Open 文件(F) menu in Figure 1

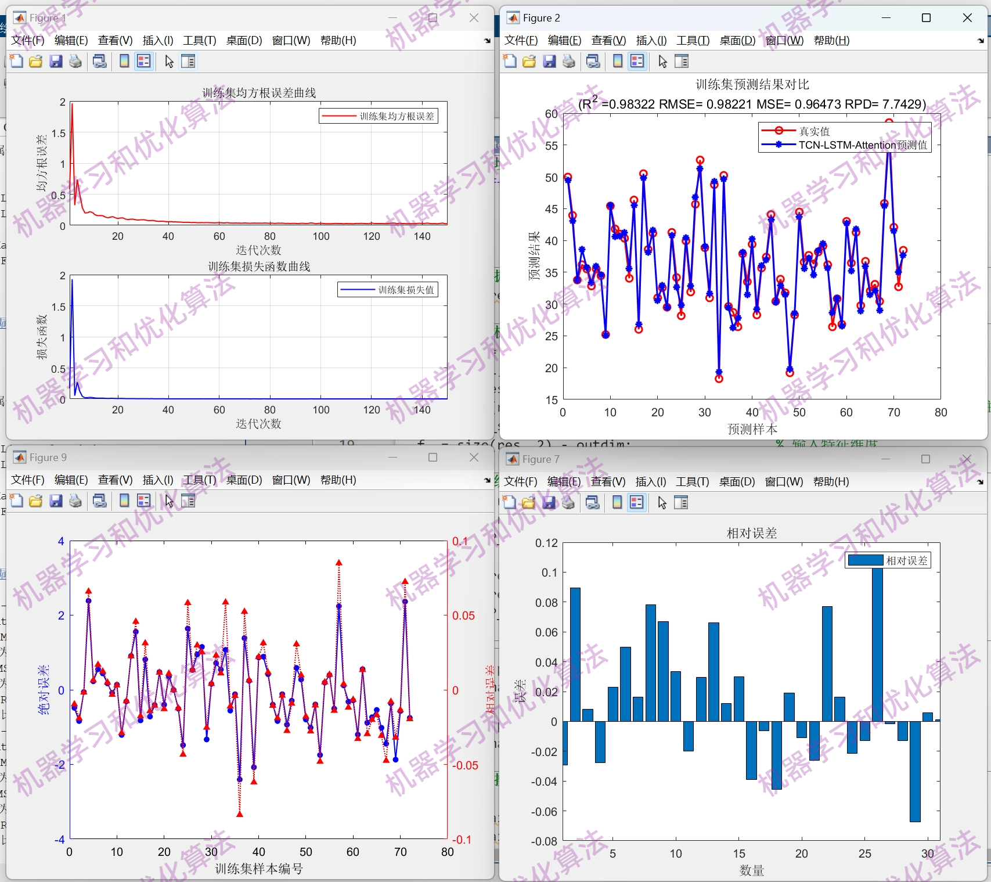tap(28, 40)
